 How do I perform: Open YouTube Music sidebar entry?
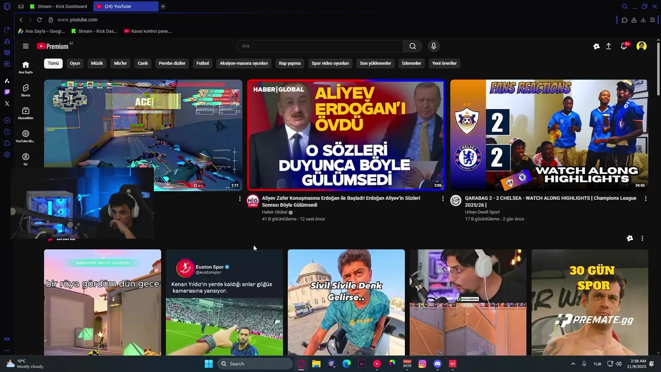[x=25, y=136]
